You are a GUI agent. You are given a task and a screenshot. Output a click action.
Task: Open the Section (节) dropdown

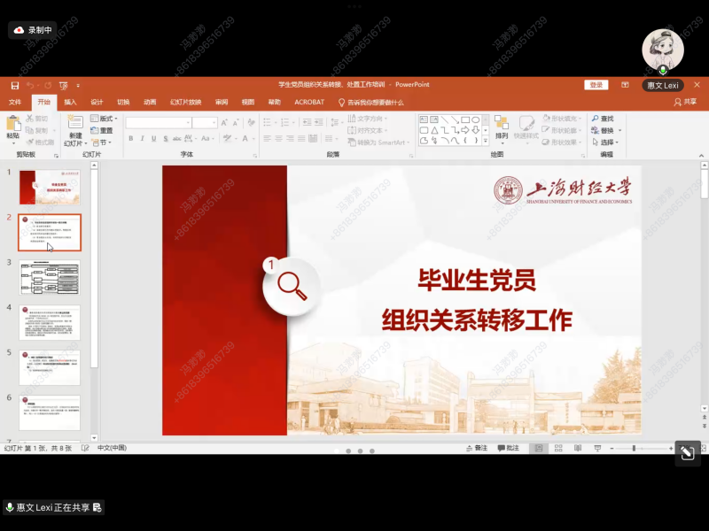pos(102,142)
